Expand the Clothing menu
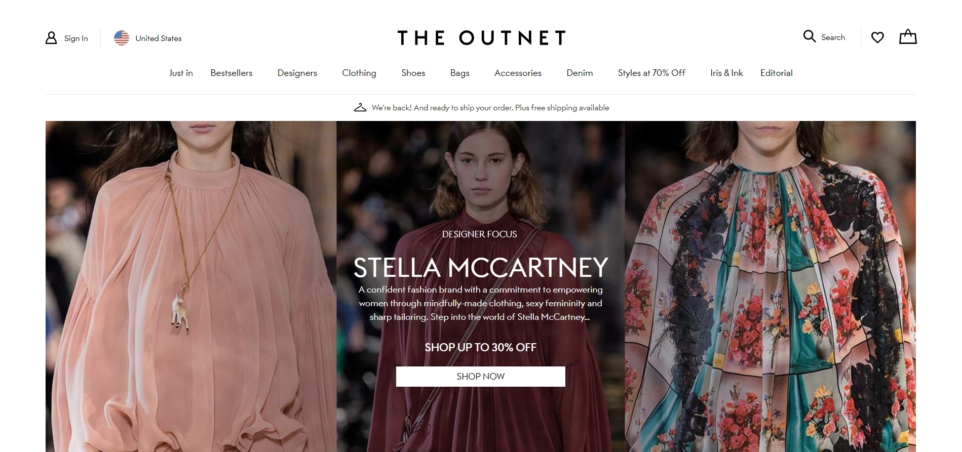962x452 pixels. click(359, 73)
